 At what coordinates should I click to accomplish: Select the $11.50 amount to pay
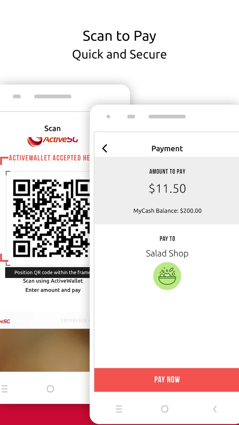pos(167,188)
